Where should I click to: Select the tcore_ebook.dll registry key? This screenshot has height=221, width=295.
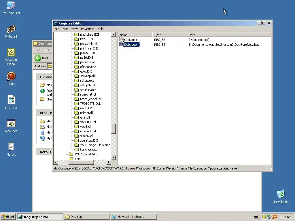click(91, 99)
